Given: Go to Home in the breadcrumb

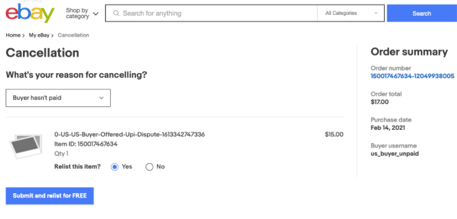Looking at the screenshot, I should [13, 35].
